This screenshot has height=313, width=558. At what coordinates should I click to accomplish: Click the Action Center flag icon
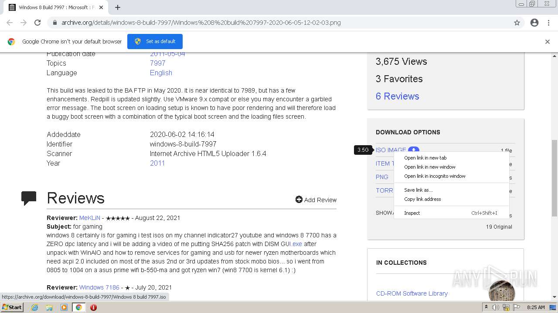[517, 307]
